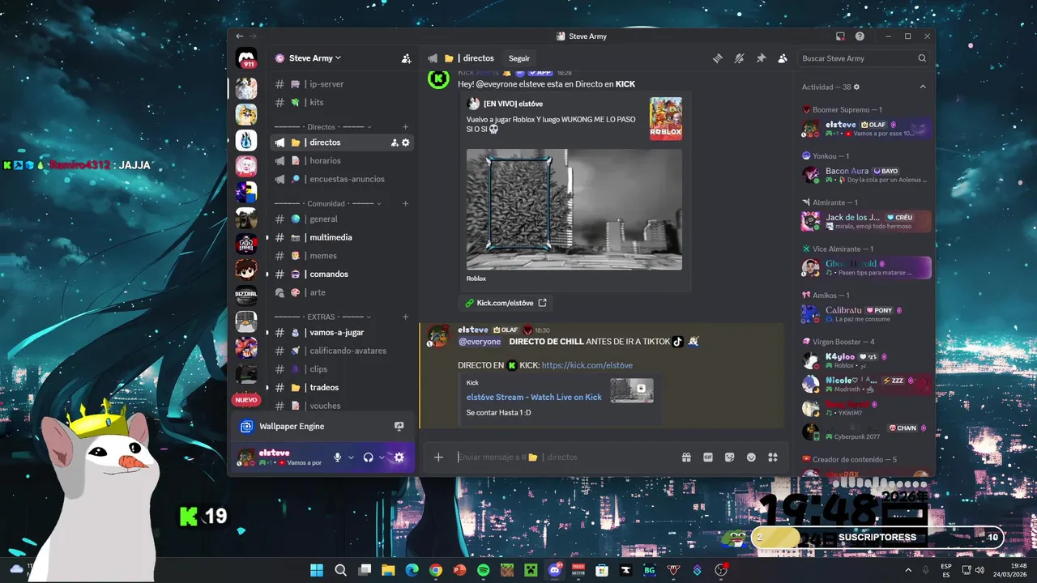Open pinned messages icon
1037x583 pixels.
click(761, 58)
